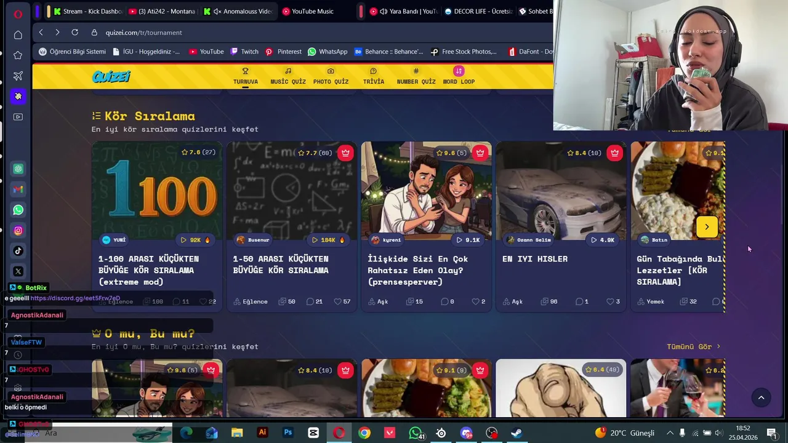Open 1-50 ARASI KÜÇÜKTEN BÜYÜĞE quiz title

[x=281, y=265]
